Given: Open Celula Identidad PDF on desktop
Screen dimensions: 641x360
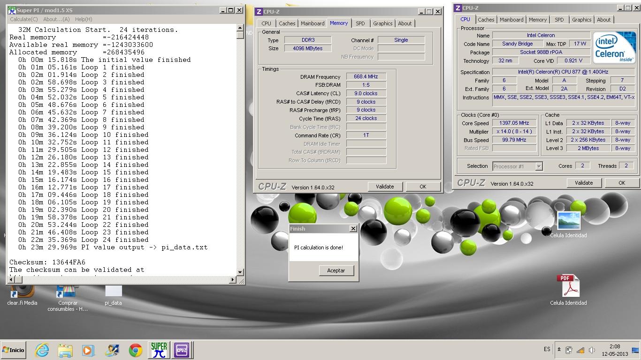Looking at the screenshot, I should pyautogui.click(x=568, y=290).
